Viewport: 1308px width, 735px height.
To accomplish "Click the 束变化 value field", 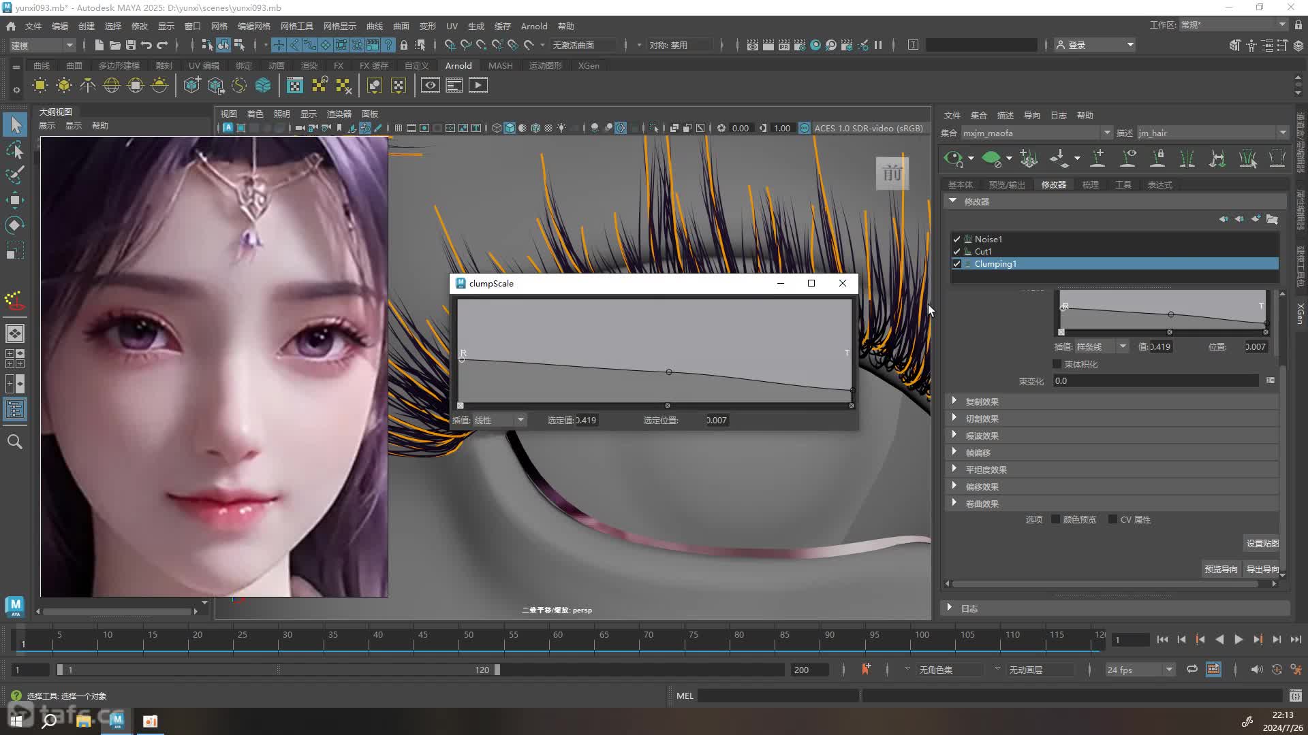I will 1156,380.
